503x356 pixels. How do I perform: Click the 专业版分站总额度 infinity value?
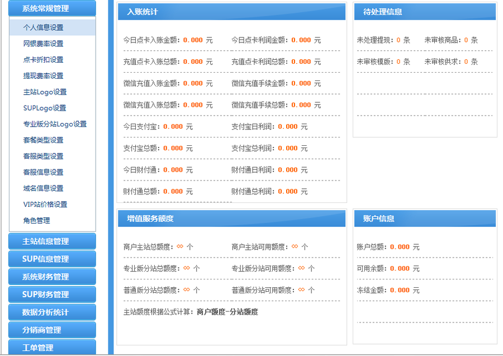pyautogui.click(x=187, y=268)
